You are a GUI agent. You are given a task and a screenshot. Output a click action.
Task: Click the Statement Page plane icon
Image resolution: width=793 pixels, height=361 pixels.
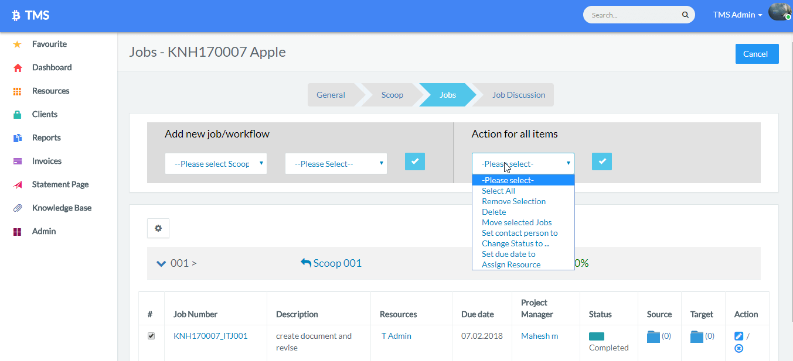[18, 185]
